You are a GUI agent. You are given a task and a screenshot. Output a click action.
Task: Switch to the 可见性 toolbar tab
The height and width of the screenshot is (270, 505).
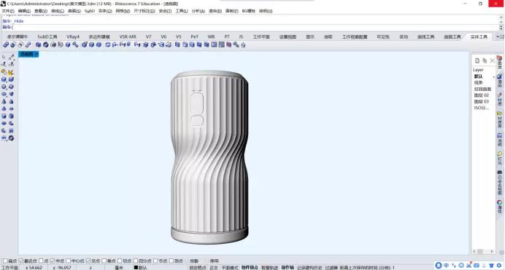click(x=383, y=37)
